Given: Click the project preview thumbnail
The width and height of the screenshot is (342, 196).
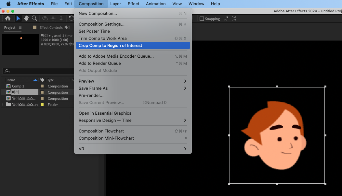Looking at the screenshot, I should [x=21, y=44].
